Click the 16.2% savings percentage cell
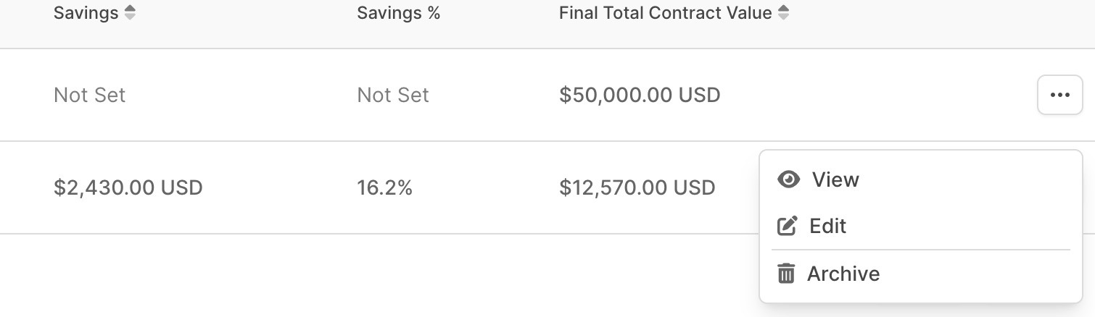 click(x=384, y=188)
